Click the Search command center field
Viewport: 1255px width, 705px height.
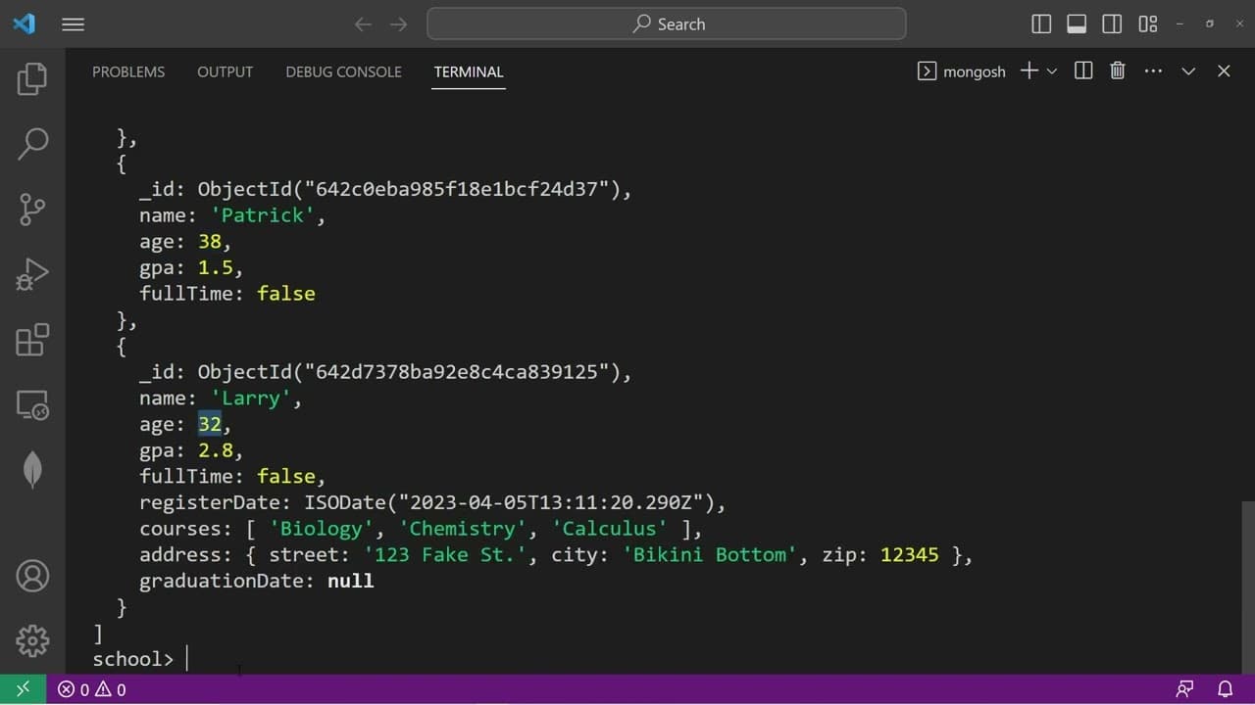point(667,24)
